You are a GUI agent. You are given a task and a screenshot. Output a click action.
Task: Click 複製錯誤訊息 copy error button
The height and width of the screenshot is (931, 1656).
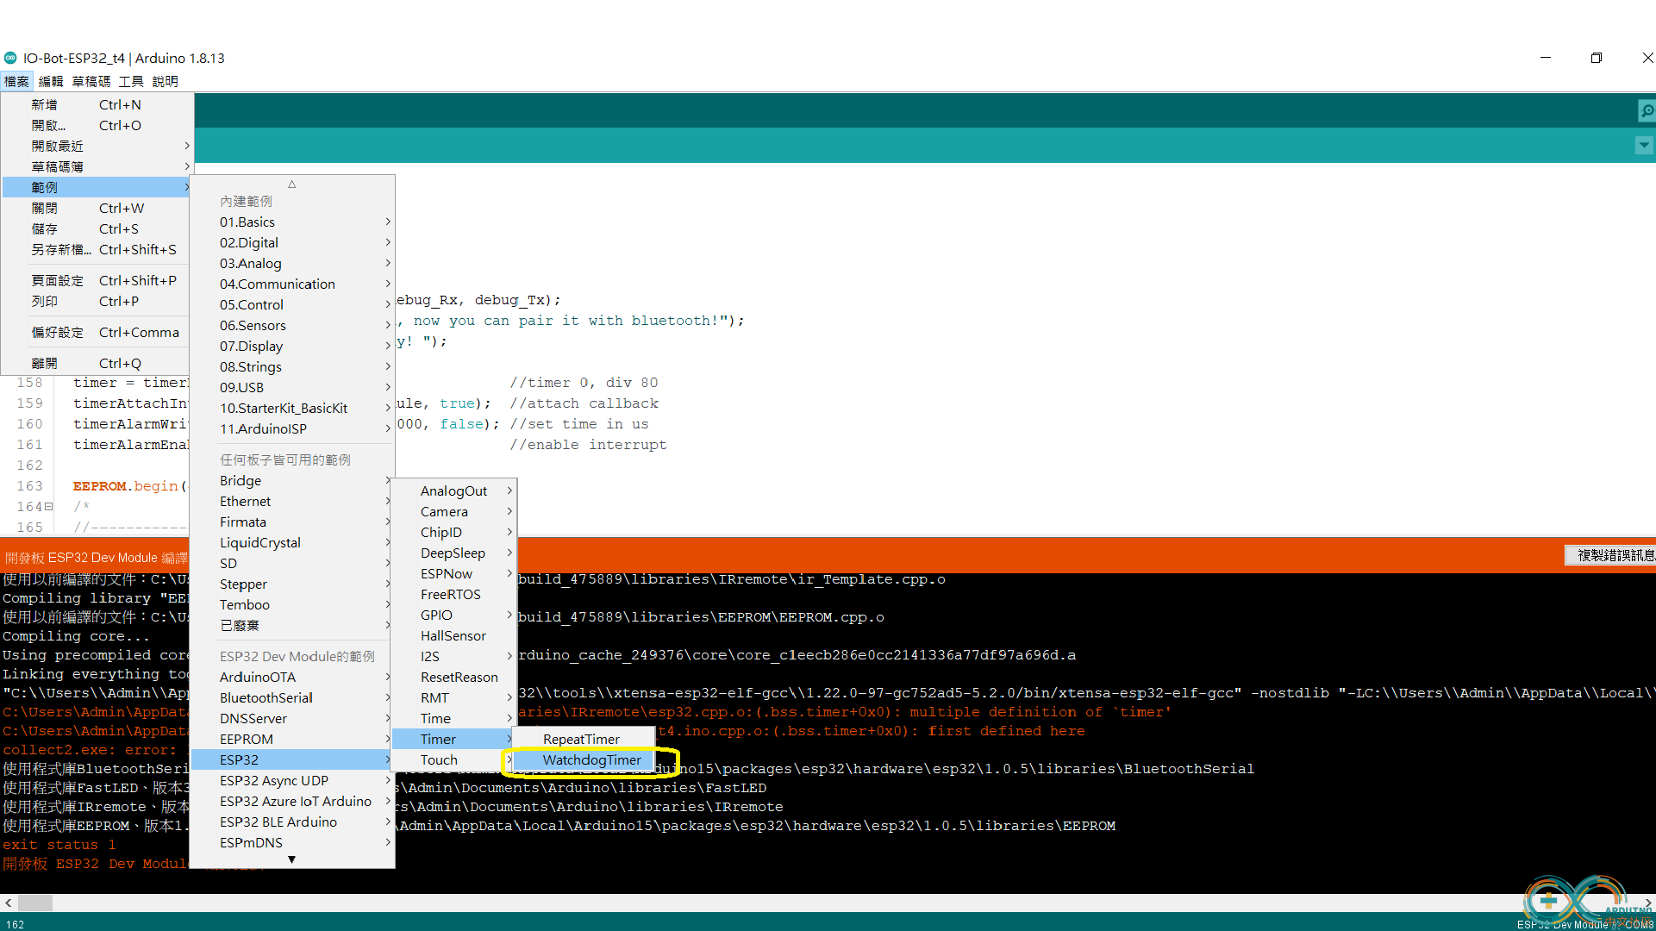(1611, 555)
